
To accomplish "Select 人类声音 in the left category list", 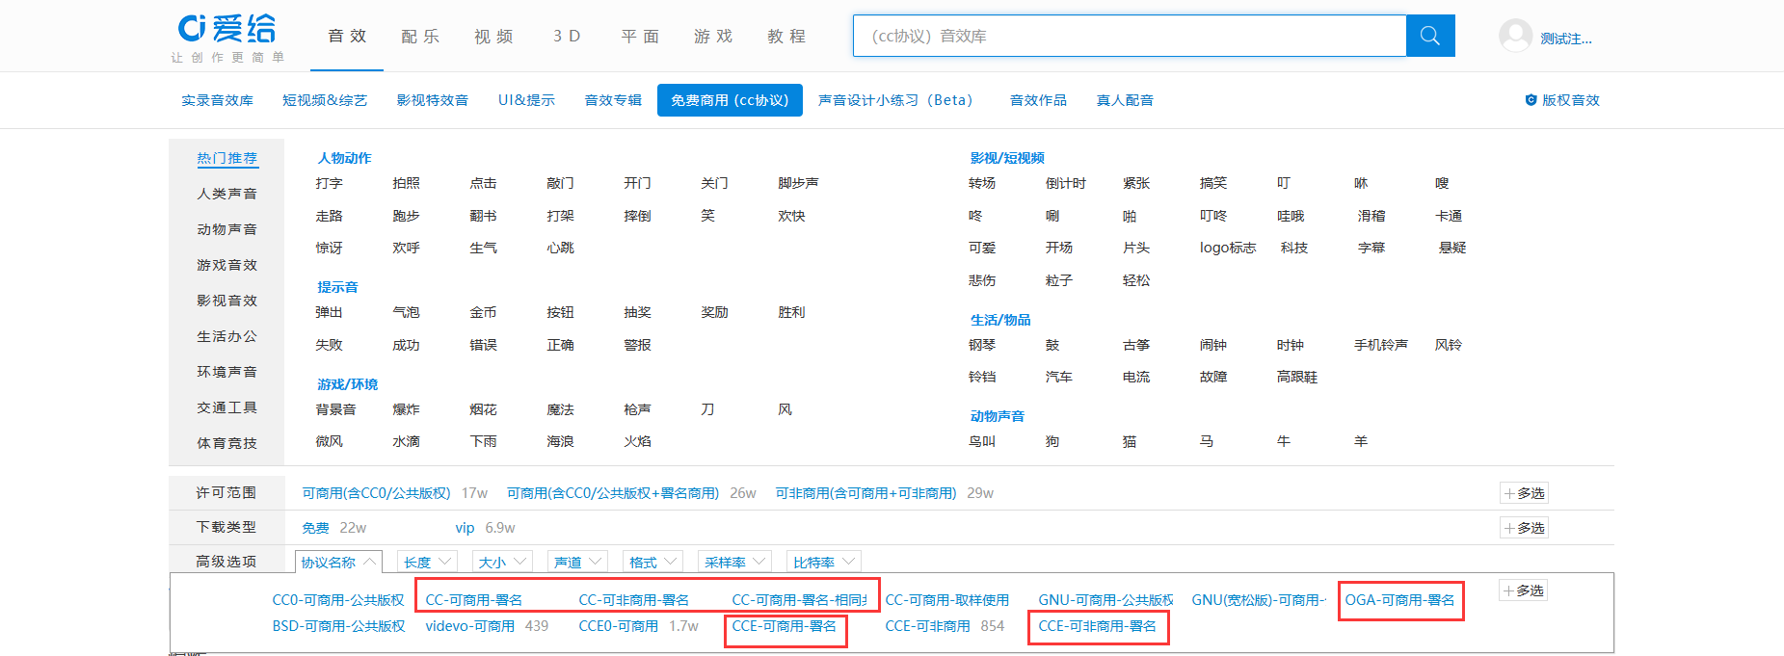I will tap(227, 194).
